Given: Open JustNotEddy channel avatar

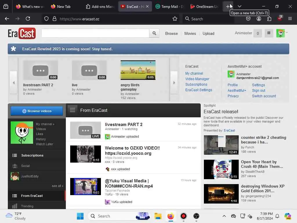Looking at the screenshot, I should click(x=15, y=176).
